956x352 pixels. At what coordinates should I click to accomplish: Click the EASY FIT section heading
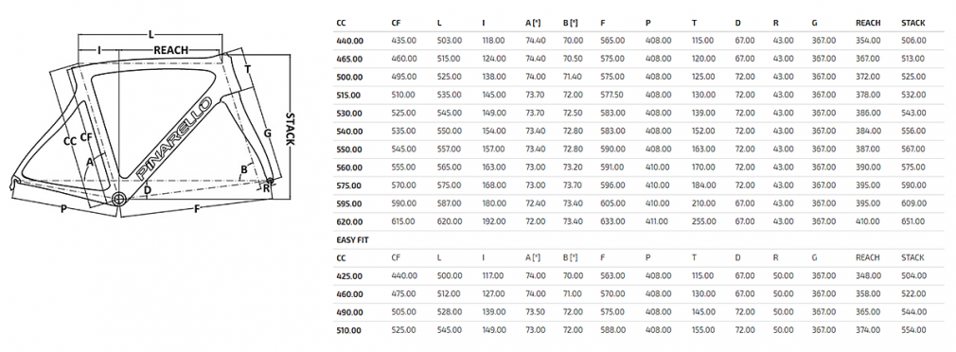click(352, 240)
